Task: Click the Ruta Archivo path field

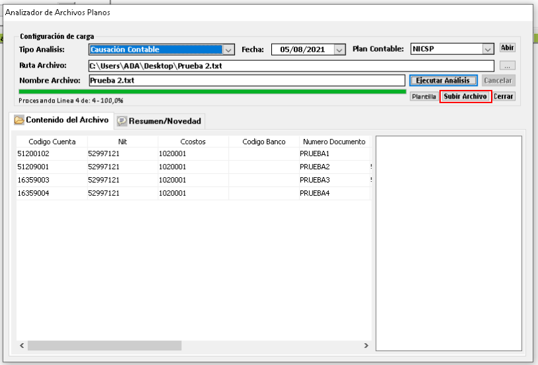Action: coord(291,65)
